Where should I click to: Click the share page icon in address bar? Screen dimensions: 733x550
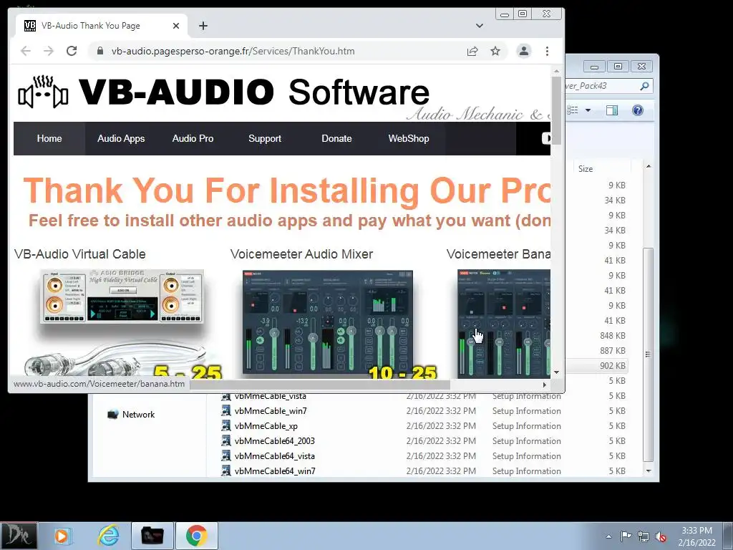coord(472,51)
